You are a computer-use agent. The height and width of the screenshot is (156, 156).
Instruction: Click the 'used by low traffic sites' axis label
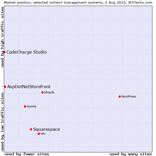tap(2, 122)
